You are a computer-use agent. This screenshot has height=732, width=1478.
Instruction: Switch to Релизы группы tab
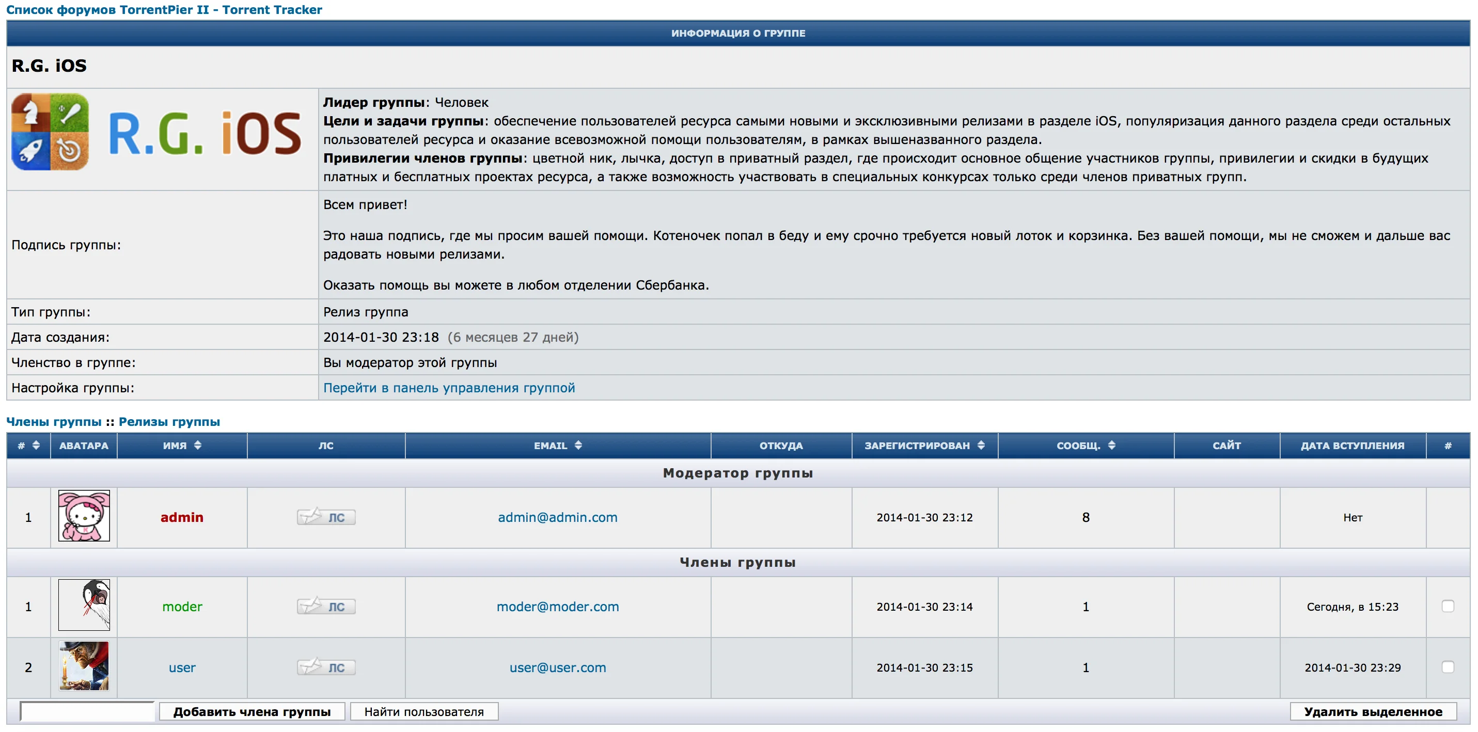pyautogui.click(x=169, y=422)
